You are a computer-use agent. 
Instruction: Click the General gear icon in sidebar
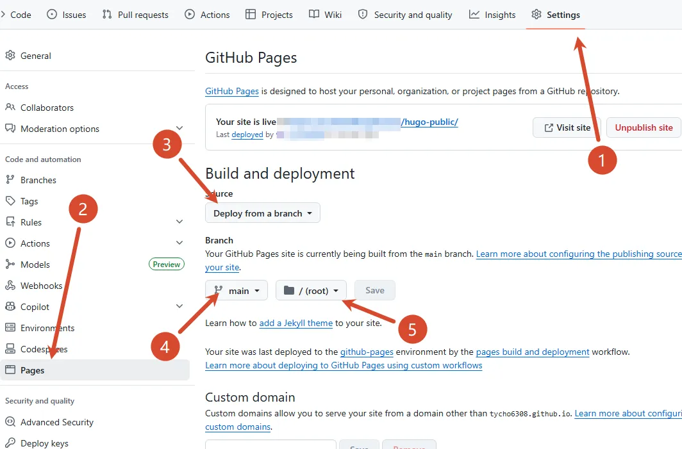[10, 55]
